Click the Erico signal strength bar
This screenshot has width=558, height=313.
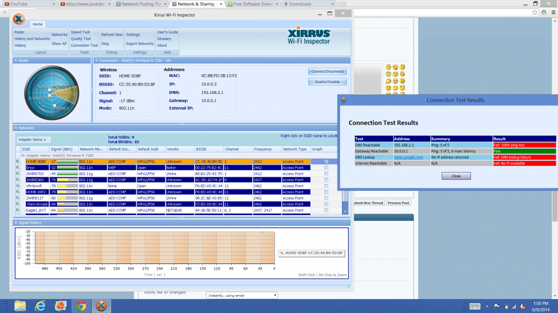pos(67,168)
